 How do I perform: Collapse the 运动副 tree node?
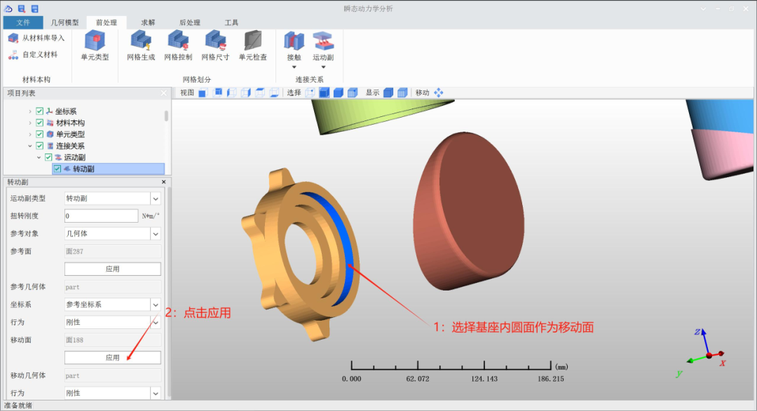pos(39,158)
